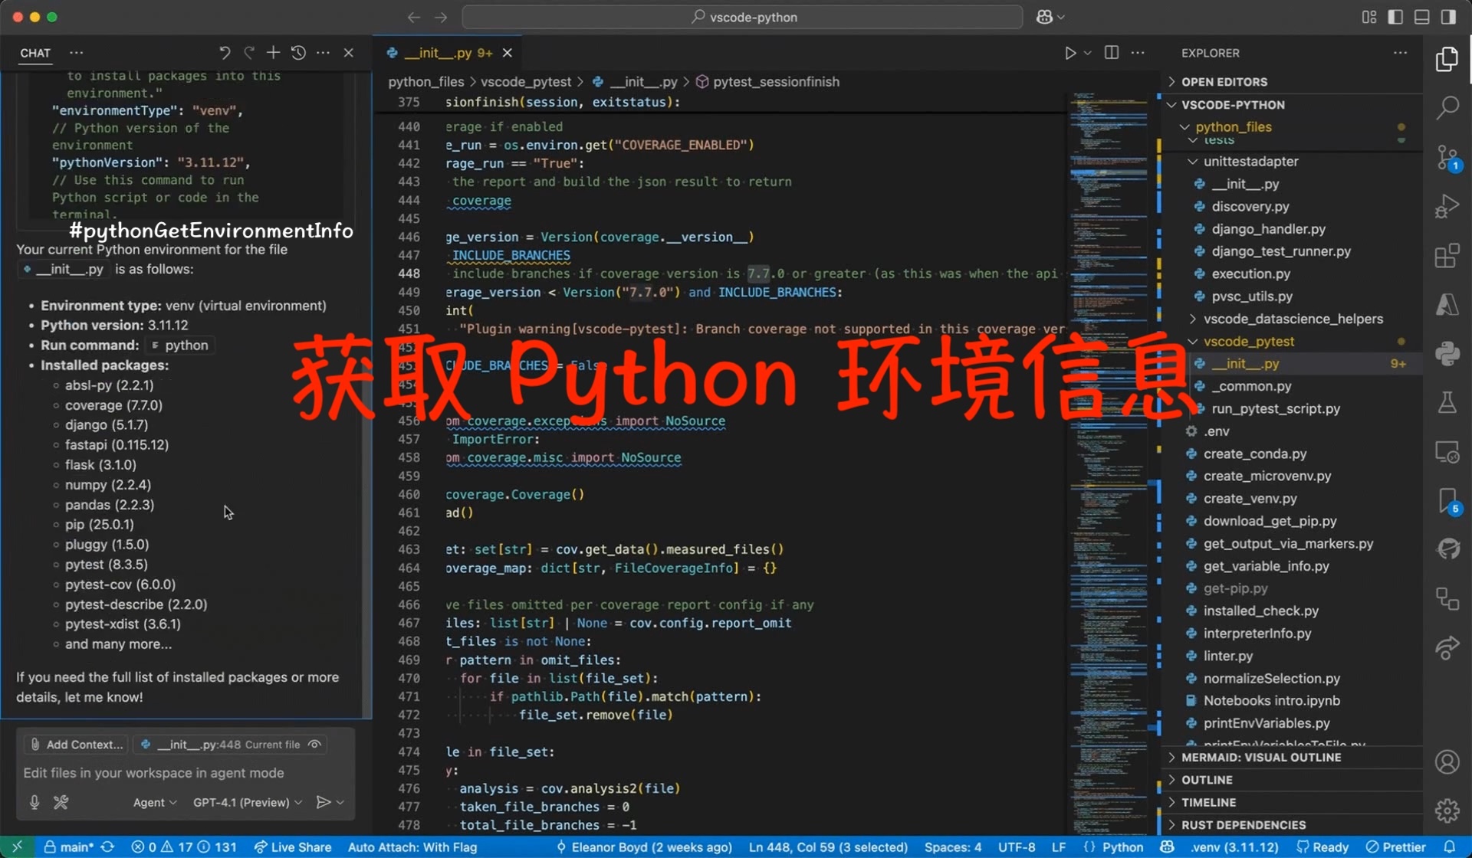Image resolution: width=1472 pixels, height=858 pixels.
Task: Click the Python sidebar icon
Action: pos(1447,353)
